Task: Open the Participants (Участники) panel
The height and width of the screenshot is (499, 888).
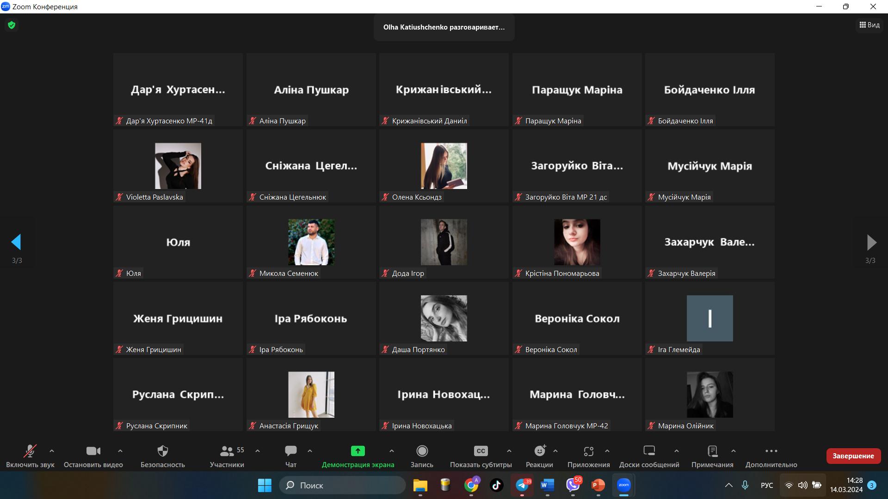Action: 227,451
